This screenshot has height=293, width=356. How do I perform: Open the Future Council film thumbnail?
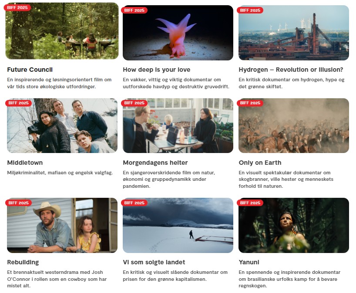(x=62, y=31)
